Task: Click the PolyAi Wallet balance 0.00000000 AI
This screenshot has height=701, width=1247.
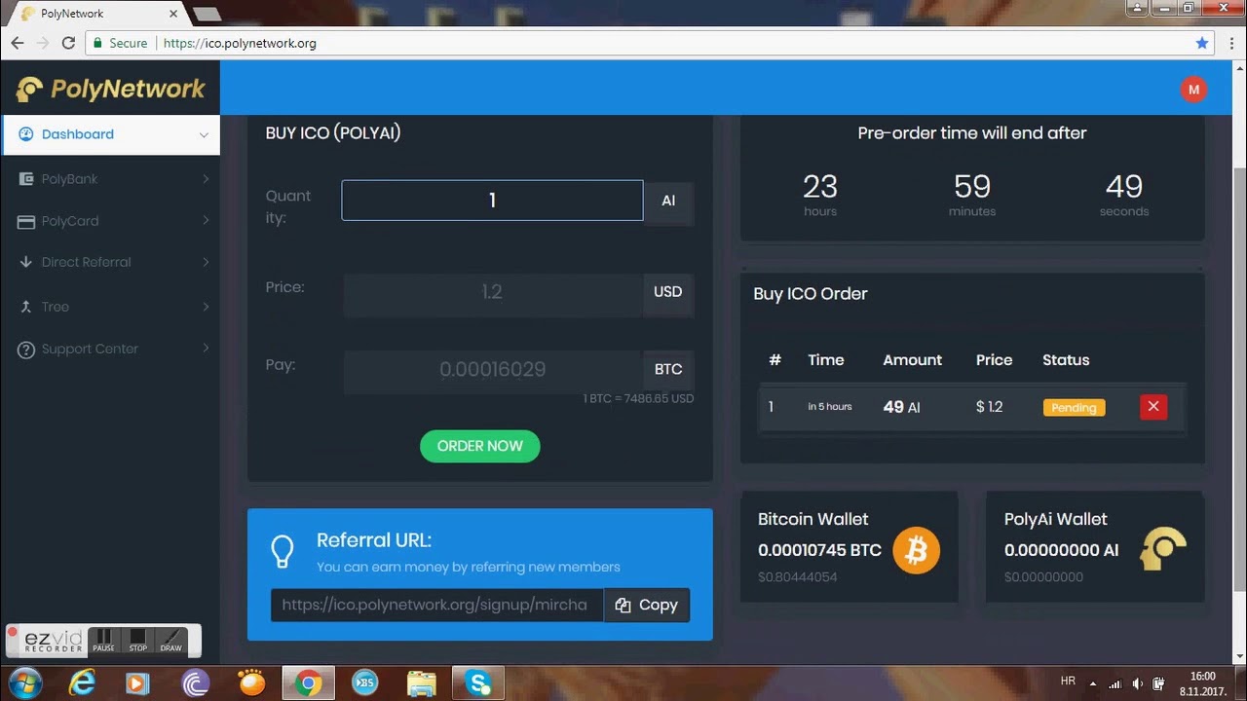Action: tap(1061, 550)
